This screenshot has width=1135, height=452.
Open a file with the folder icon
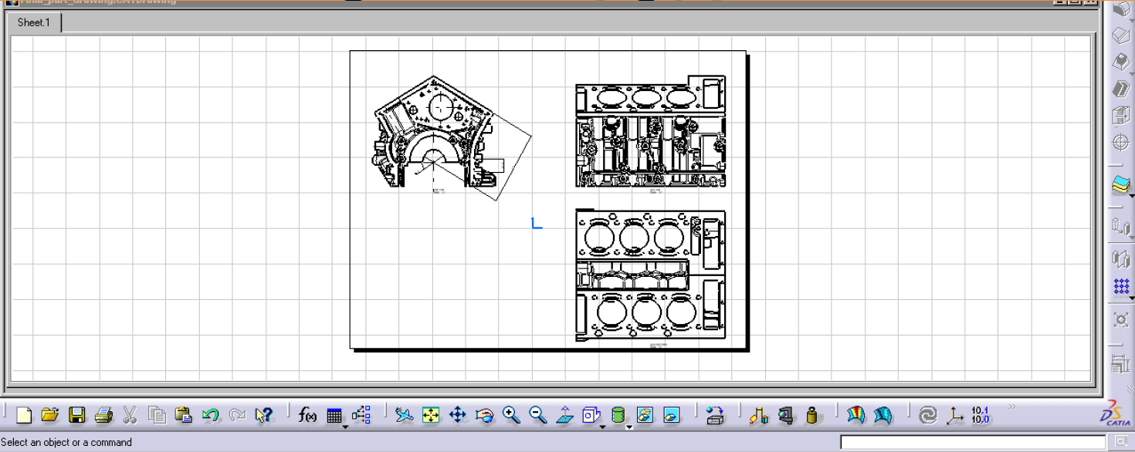click(x=50, y=416)
